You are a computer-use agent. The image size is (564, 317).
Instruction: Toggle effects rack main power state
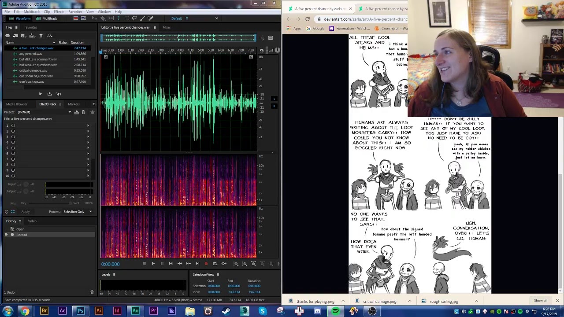click(7, 212)
